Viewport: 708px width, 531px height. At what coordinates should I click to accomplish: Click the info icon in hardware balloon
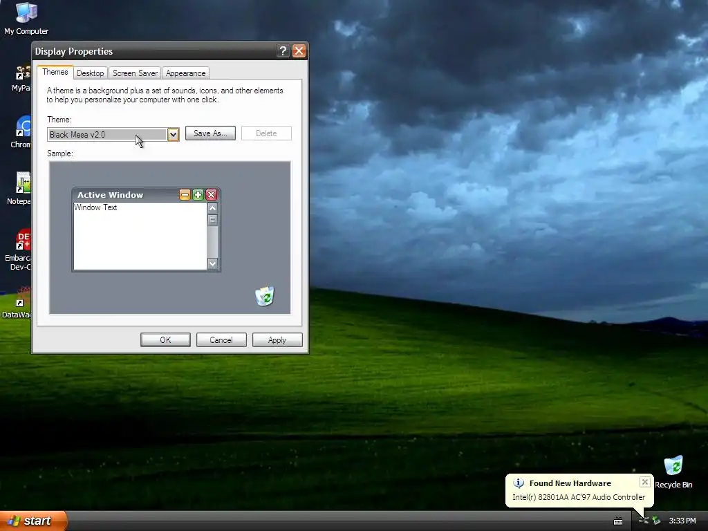(519, 483)
